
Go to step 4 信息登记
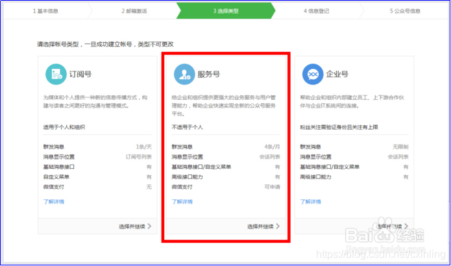(317, 11)
